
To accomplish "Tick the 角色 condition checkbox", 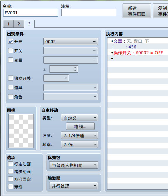I will [x=10, y=97].
